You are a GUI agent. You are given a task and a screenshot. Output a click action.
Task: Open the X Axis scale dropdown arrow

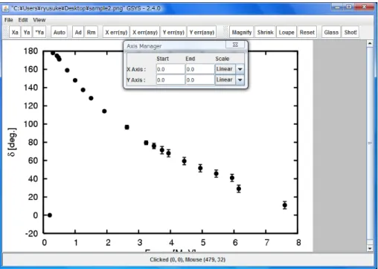240,69
